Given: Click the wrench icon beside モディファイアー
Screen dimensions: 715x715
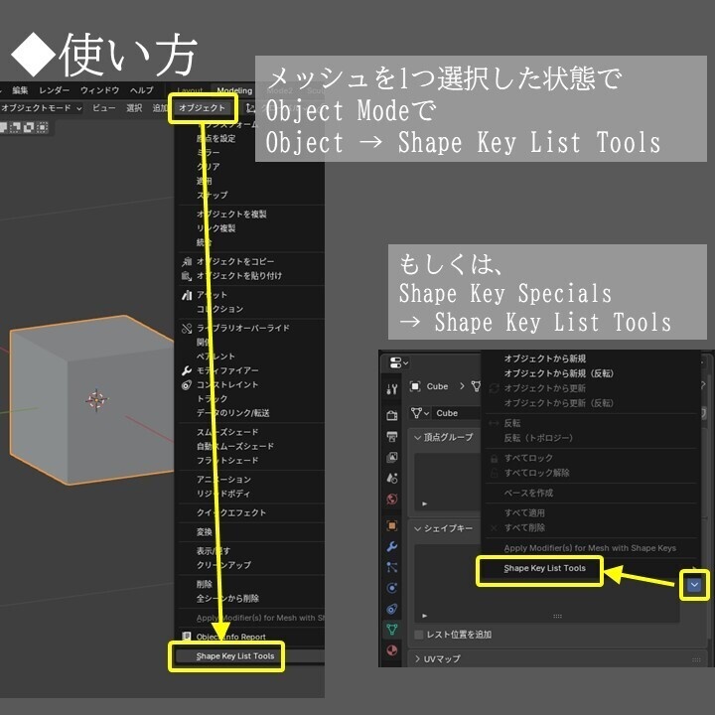Looking at the screenshot, I should tap(187, 370).
